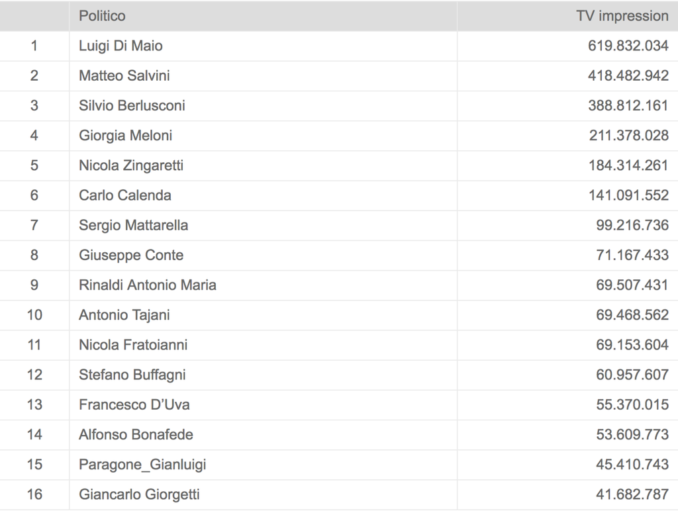678x511 pixels.
Task: Select the Luigi Di Maio name cell
Action: 121,46
